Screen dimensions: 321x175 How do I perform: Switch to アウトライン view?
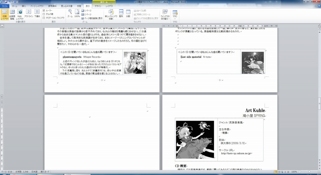coord(29,13)
